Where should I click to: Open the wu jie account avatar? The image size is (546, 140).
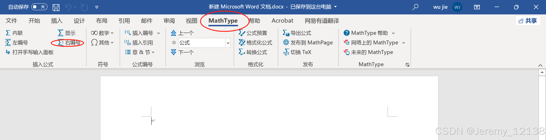pyautogui.click(x=457, y=7)
